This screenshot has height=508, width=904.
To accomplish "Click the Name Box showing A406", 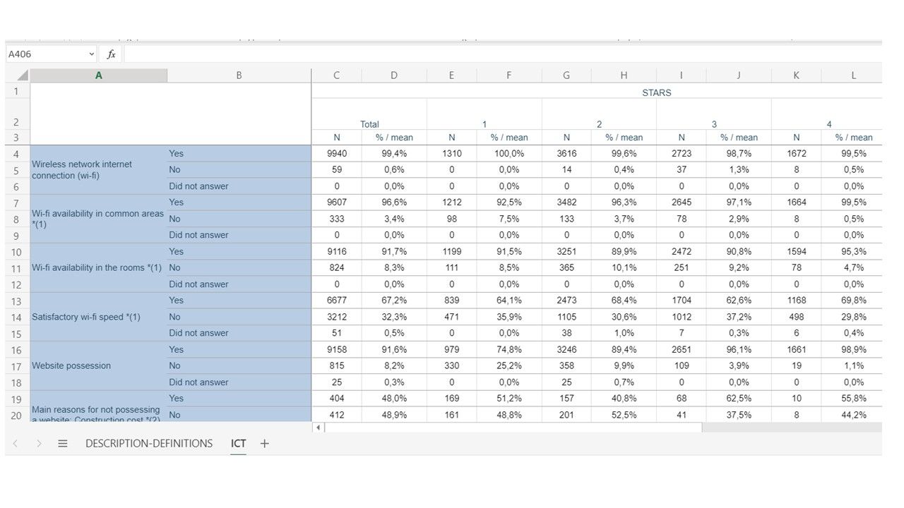I will tap(51, 54).
